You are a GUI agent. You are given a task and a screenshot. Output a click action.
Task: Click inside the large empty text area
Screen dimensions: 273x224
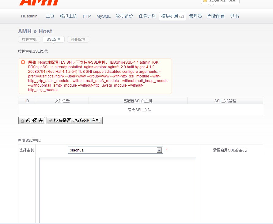(117, 190)
